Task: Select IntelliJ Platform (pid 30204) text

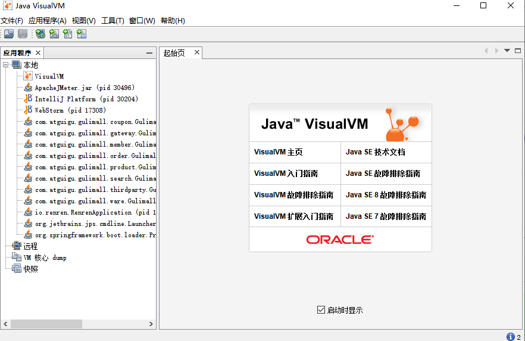Action: point(86,99)
